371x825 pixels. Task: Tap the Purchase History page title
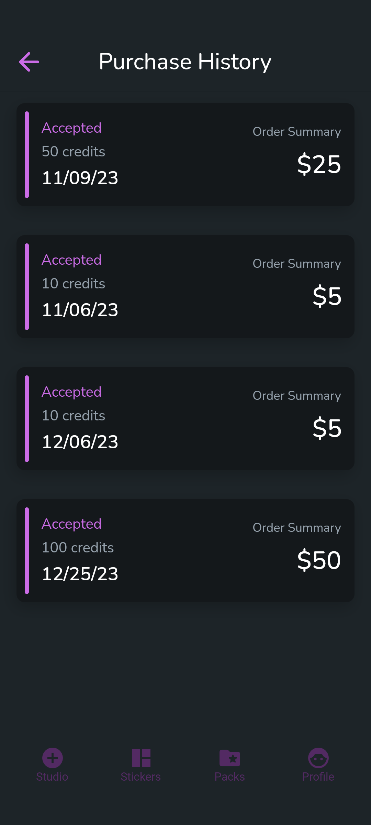[185, 62]
